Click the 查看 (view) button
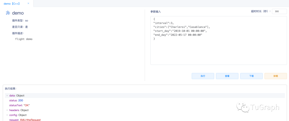Image resolution: width=289 pixels, height=121 pixels. click(227, 76)
